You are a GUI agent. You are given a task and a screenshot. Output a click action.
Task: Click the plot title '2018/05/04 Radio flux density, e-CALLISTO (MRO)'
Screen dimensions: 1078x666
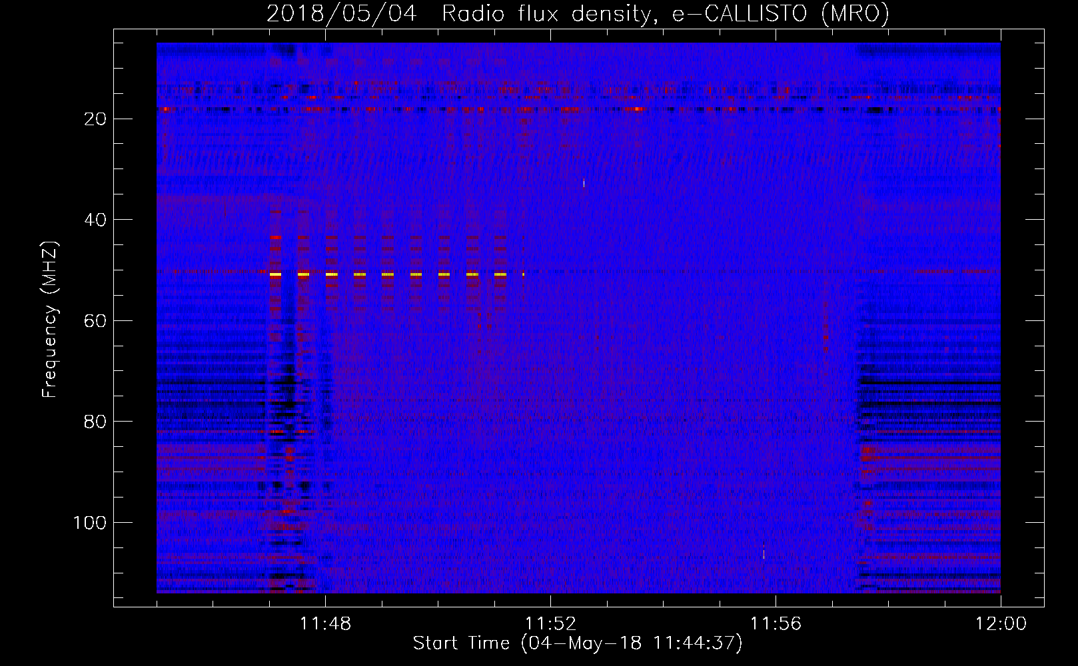click(x=578, y=13)
